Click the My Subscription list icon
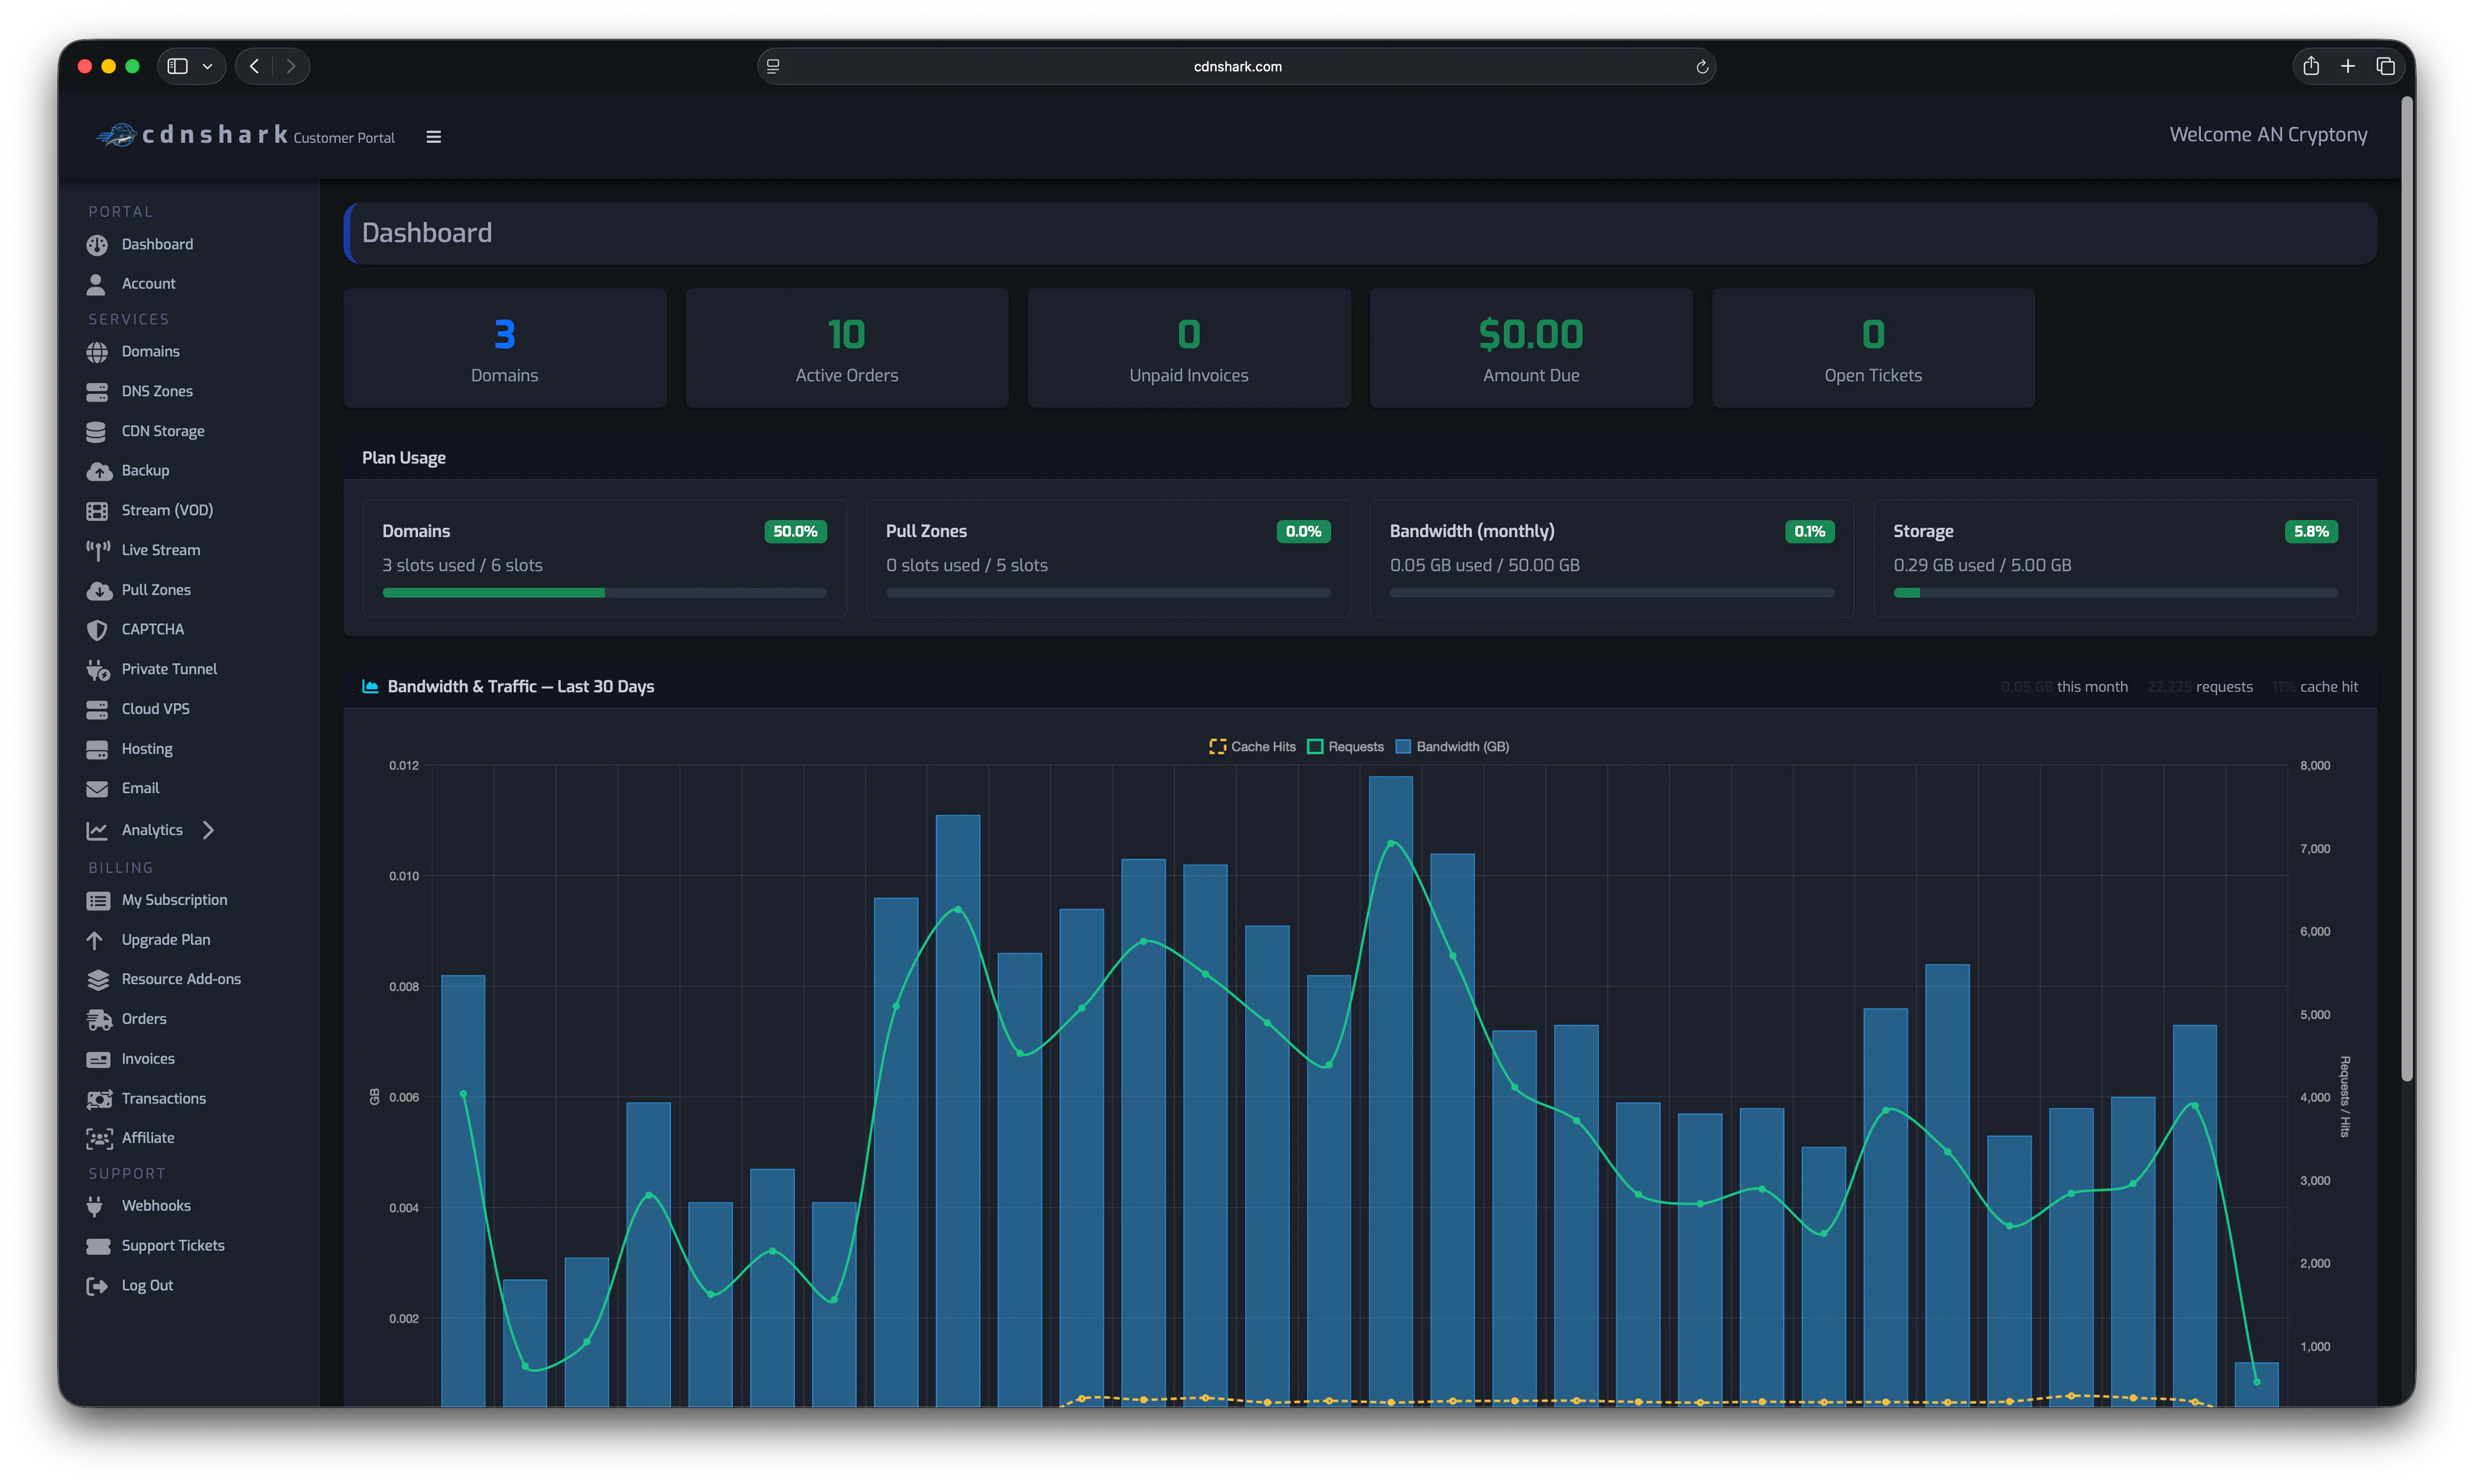Image resolution: width=2474 pixels, height=1484 pixels. 98,901
